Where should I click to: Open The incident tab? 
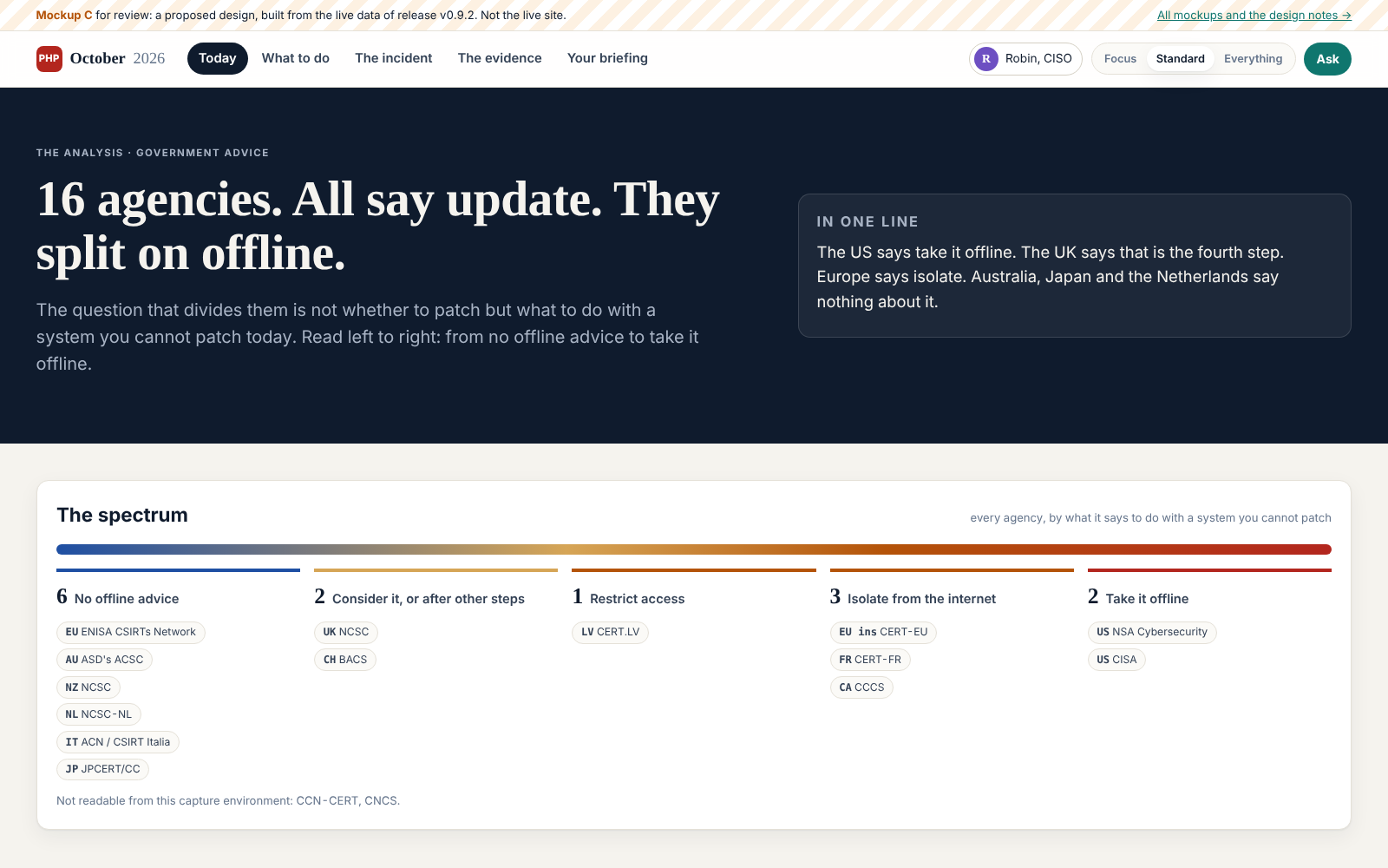(394, 58)
